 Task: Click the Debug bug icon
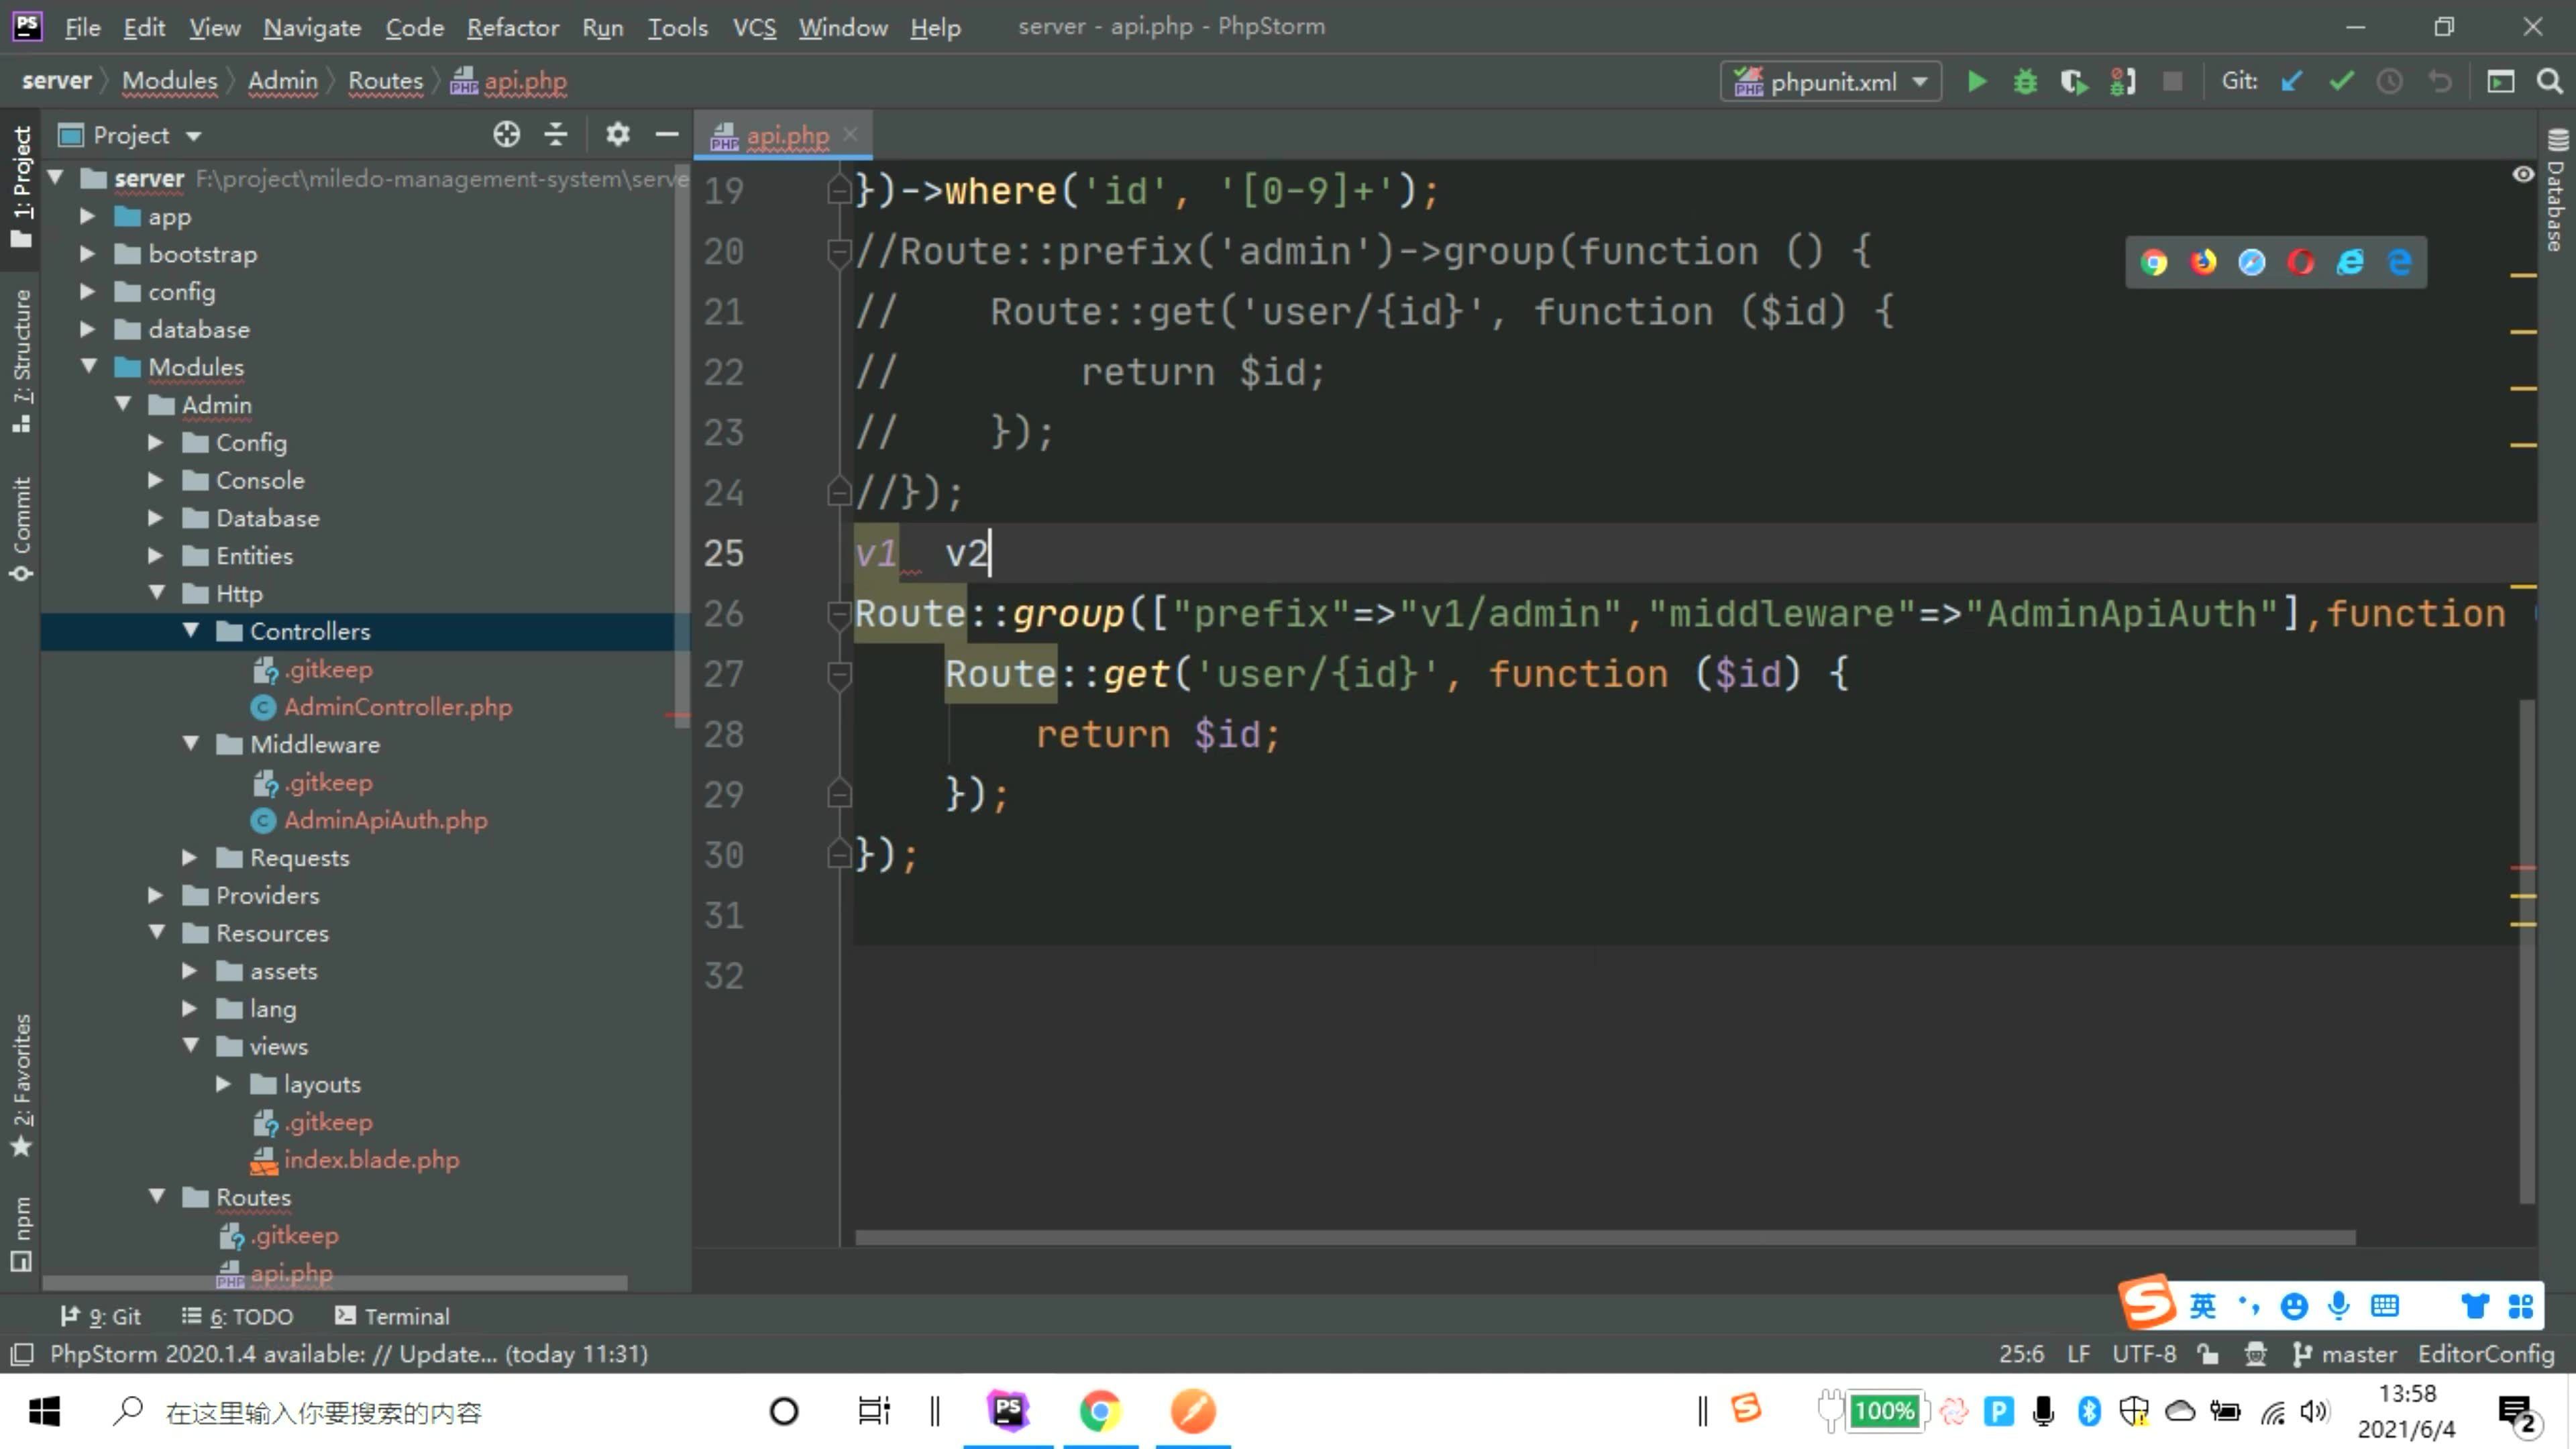pos(2025,82)
